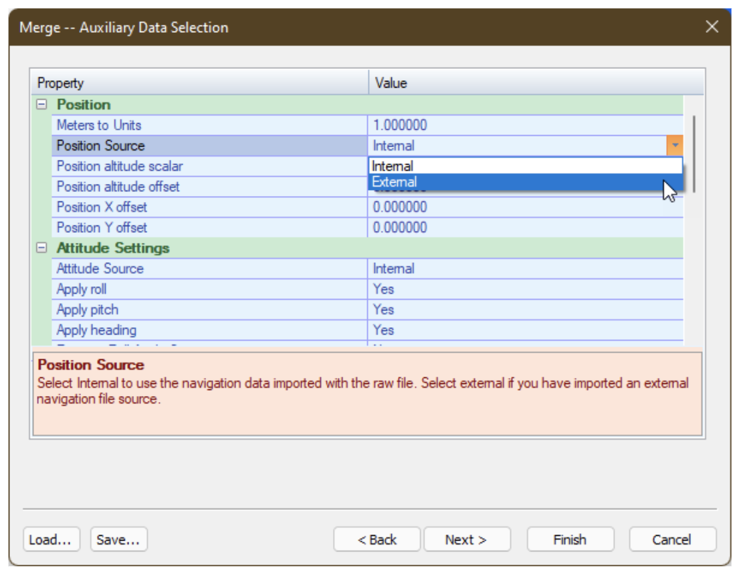Collapse the Attitude Settings section
741x574 pixels.
coord(42,248)
